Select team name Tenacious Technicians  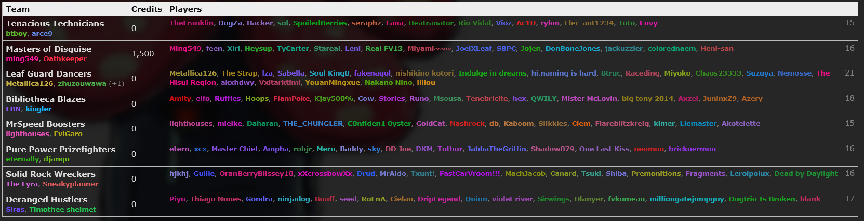pos(55,23)
